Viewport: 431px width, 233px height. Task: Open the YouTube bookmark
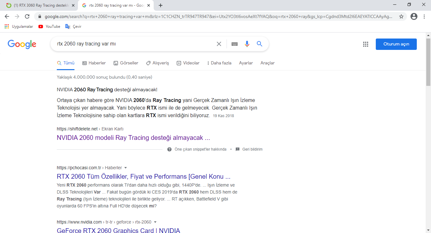click(49, 27)
